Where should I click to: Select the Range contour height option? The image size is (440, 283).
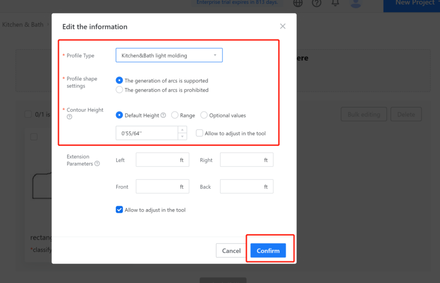point(175,115)
